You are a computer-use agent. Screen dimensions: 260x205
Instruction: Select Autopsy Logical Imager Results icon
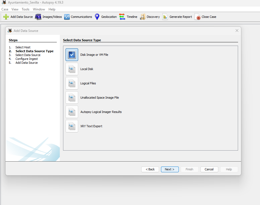click(72, 112)
